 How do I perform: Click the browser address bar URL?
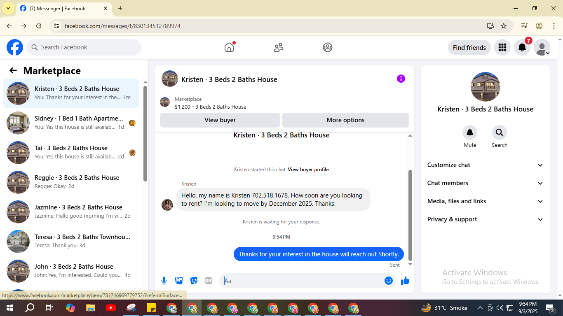(123, 26)
